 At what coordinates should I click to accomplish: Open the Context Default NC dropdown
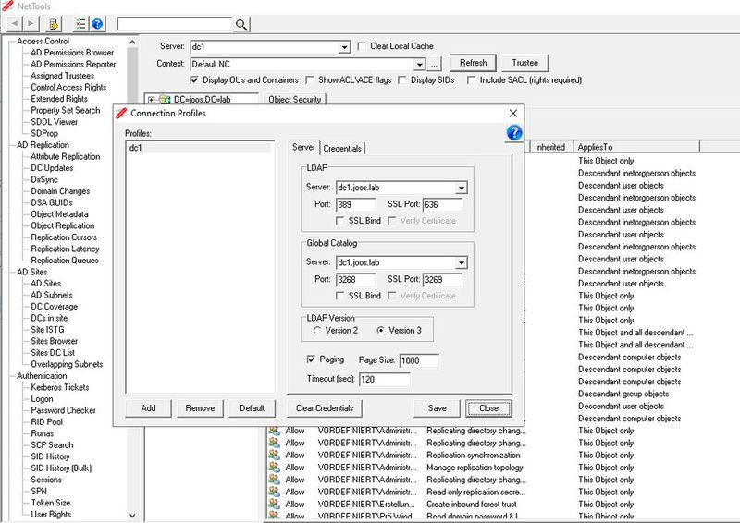point(420,64)
